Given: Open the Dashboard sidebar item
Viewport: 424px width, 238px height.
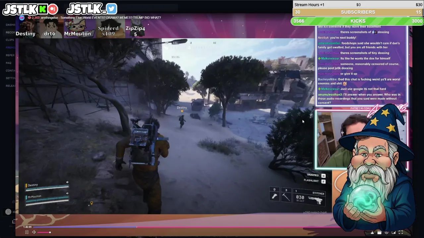Looking at the screenshot, I should coord(10,25).
